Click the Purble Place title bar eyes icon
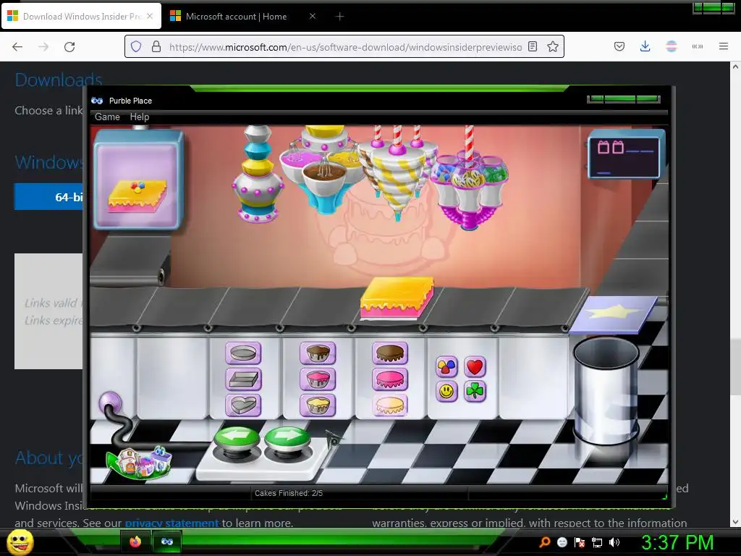The width and height of the screenshot is (741, 556). point(98,101)
